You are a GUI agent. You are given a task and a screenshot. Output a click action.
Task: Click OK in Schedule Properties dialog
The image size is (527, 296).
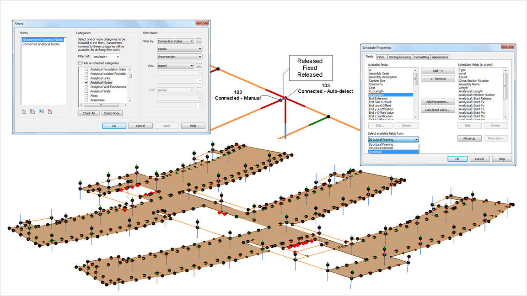click(x=457, y=159)
